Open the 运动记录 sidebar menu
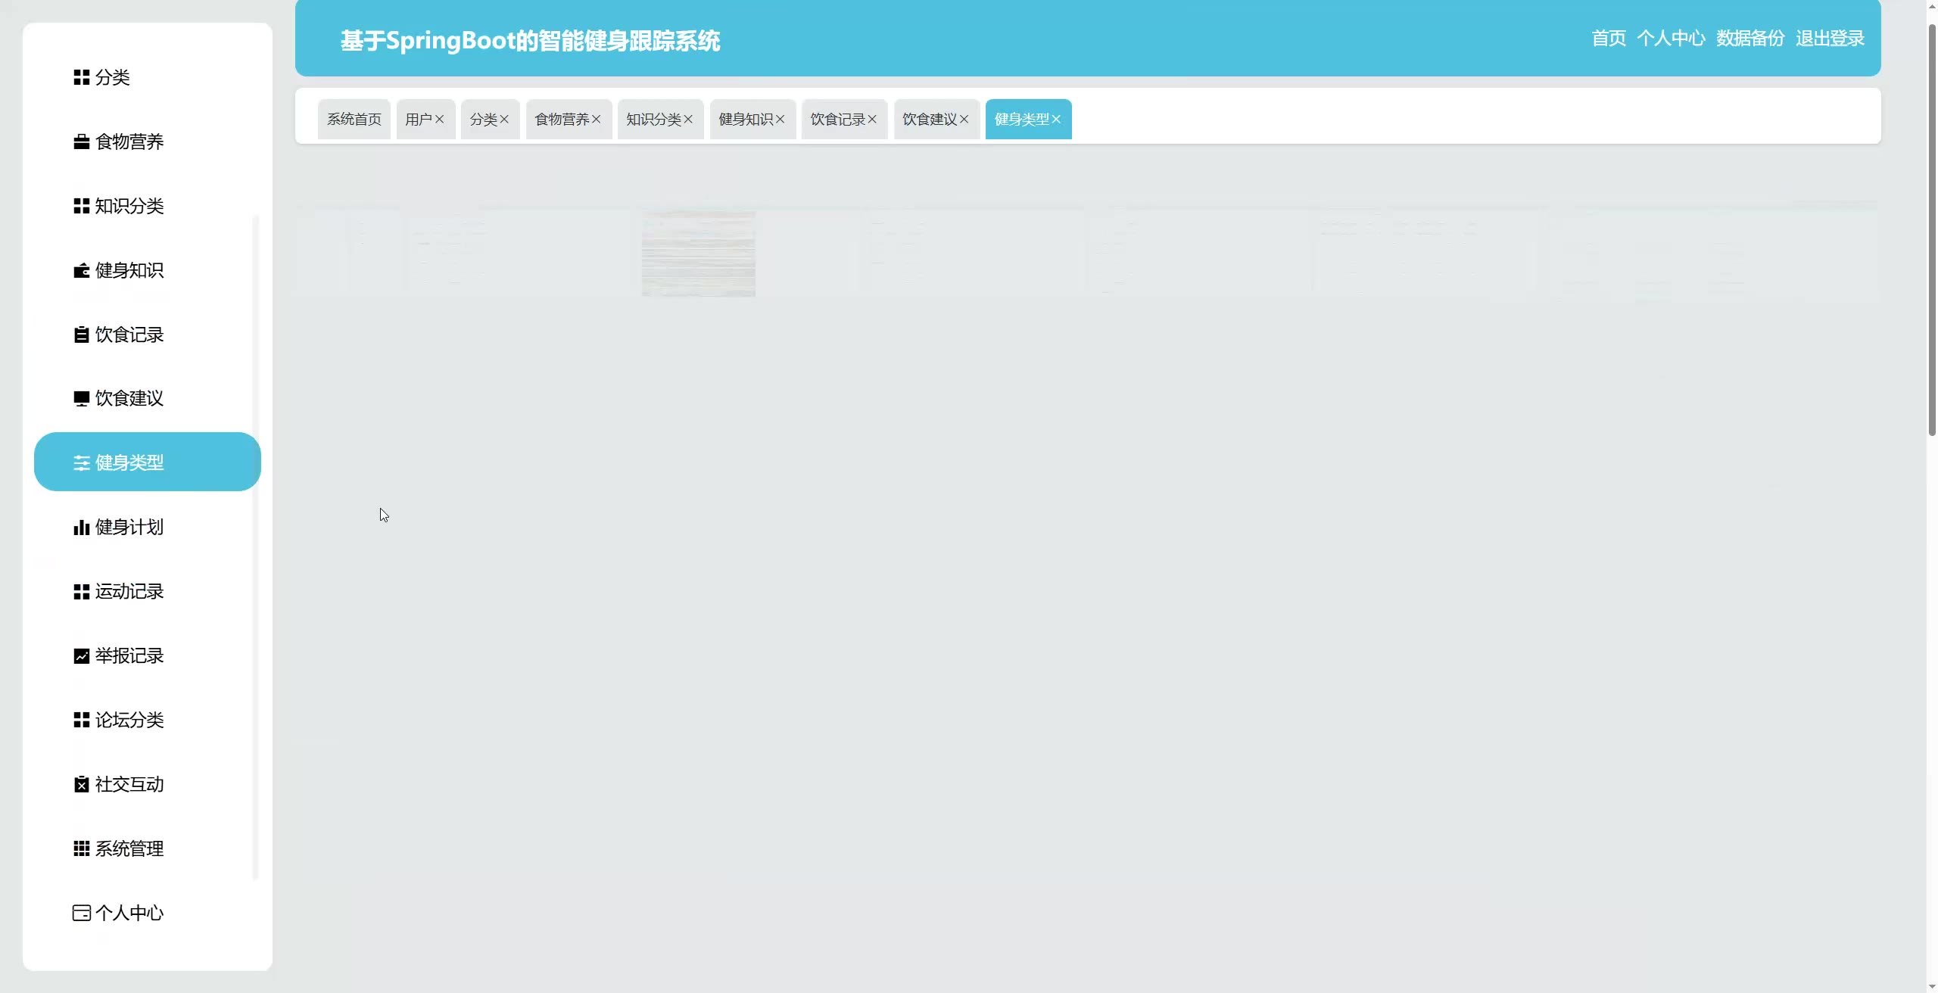Image resolution: width=1938 pixels, height=993 pixels. pos(129,591)
